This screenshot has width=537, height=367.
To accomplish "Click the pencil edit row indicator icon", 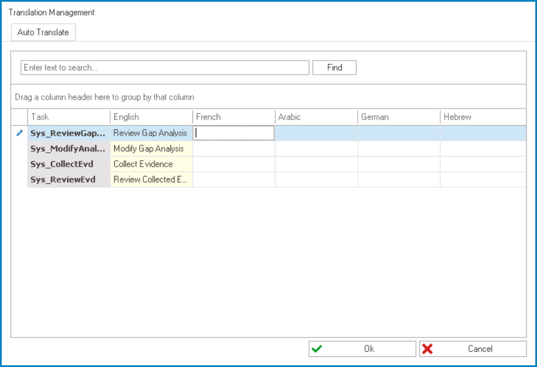I will pos(21,133).
